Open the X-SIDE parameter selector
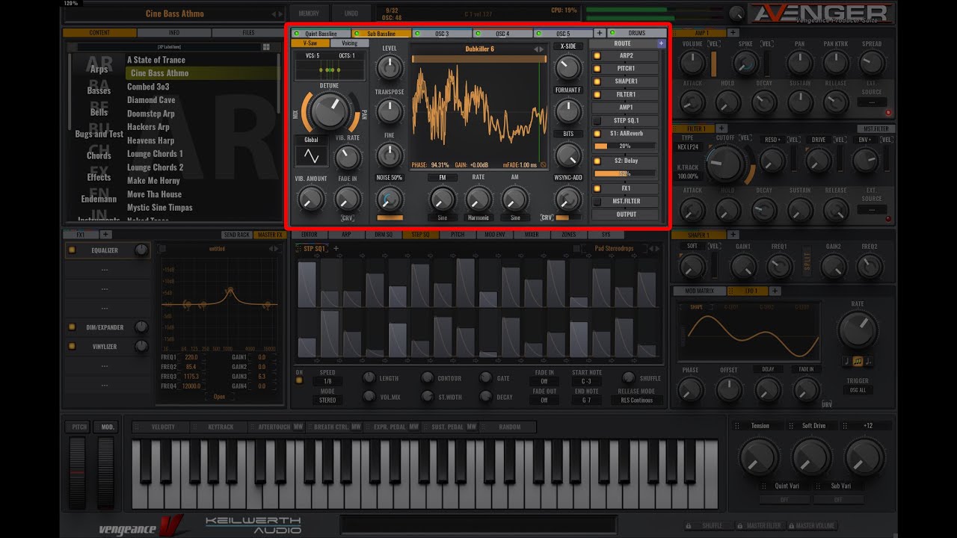 click(568, 46)
